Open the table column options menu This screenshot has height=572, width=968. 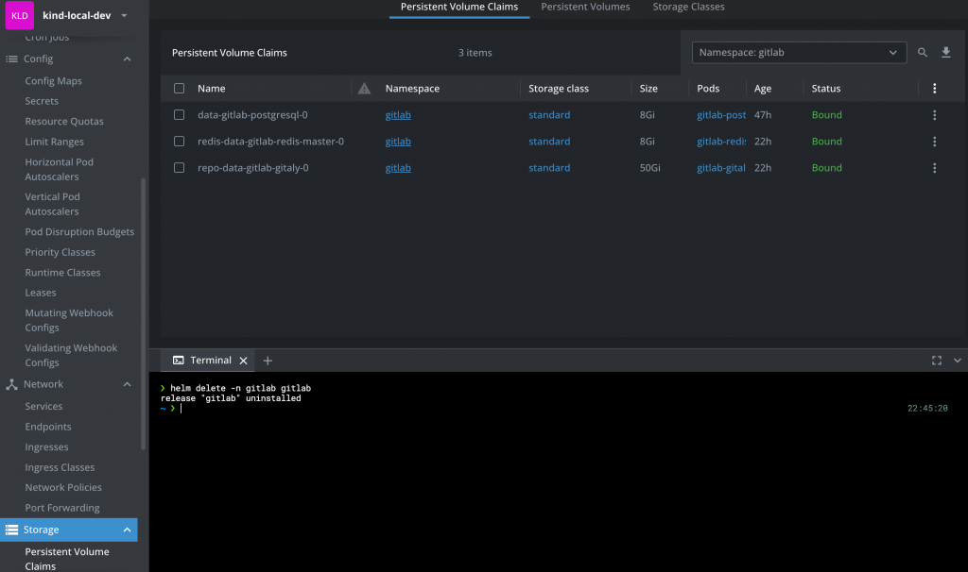(934, 88)
